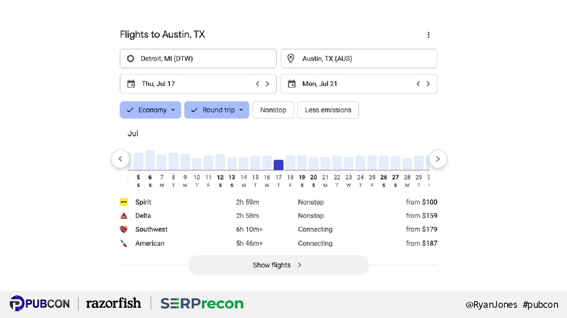Slide price graph to earlier dates

tap(120, 159)
